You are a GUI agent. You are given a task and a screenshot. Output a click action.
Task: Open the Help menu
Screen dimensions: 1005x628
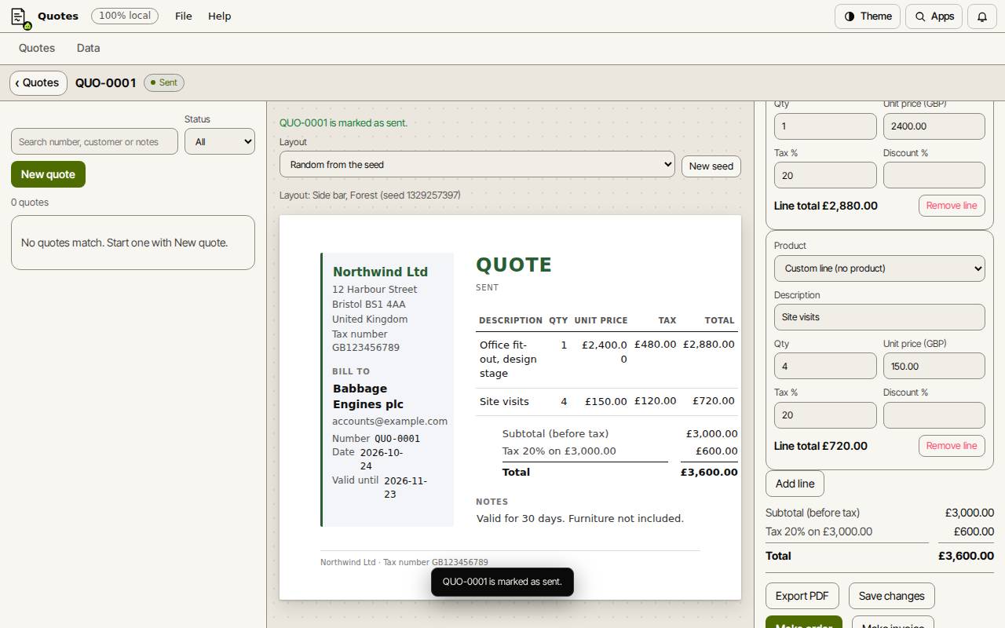pos(219,16)
